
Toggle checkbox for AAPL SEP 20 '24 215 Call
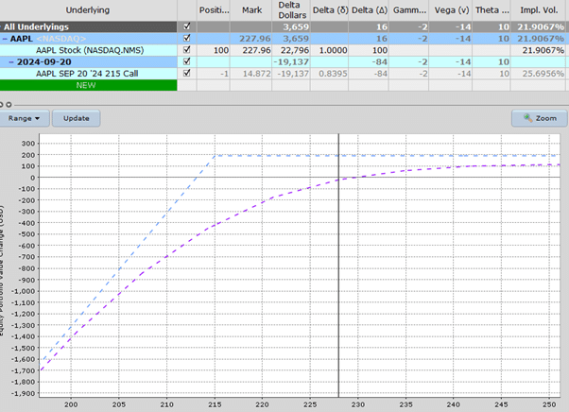click(185, 73)
